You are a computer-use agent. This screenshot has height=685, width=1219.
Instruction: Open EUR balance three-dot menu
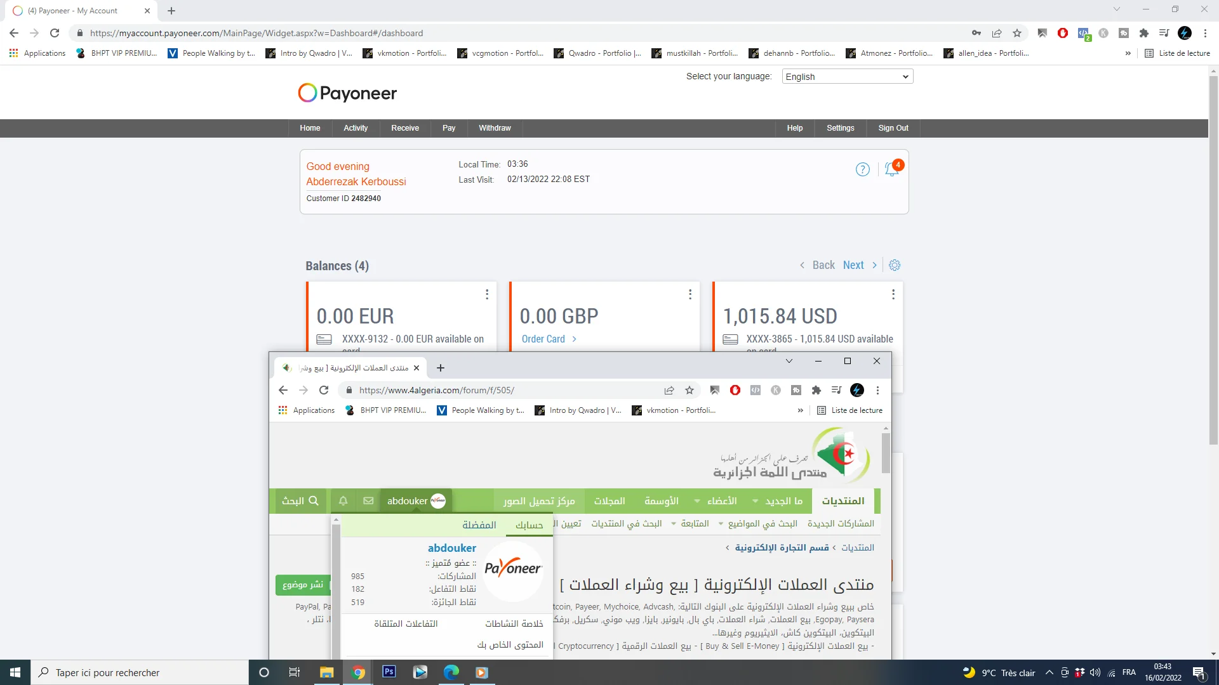487,294
